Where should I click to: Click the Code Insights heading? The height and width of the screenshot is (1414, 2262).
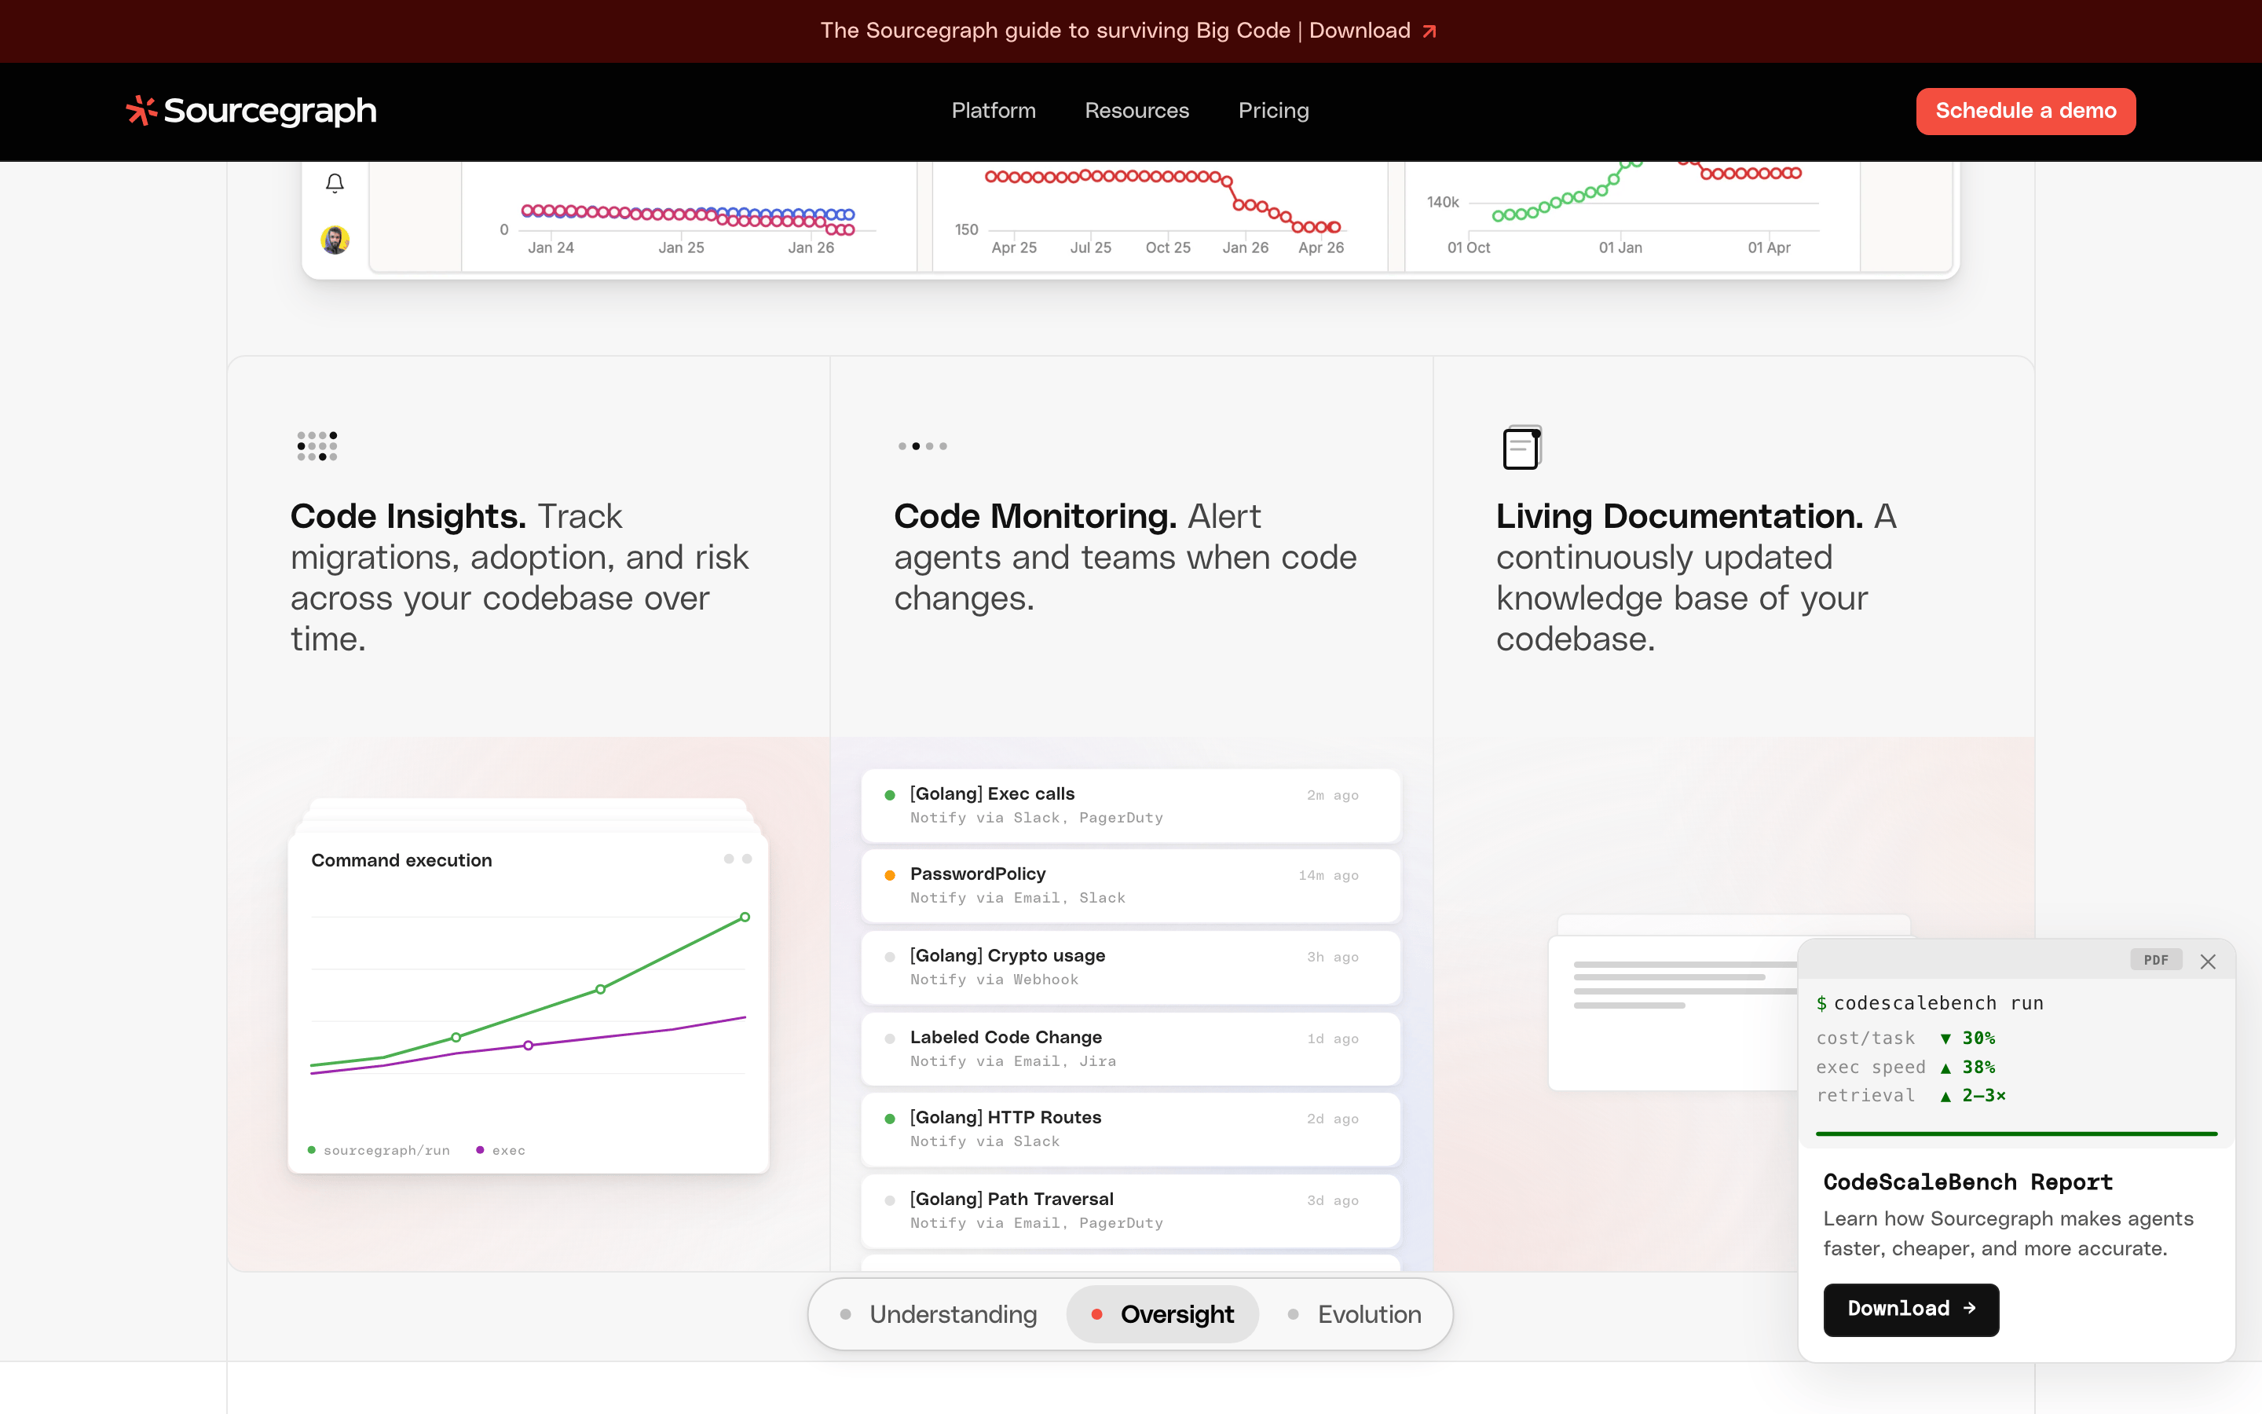[x=408, y=516]
